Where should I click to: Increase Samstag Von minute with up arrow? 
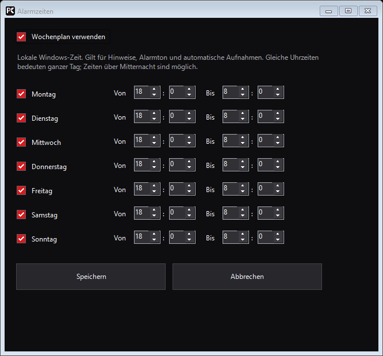(189, 210)
